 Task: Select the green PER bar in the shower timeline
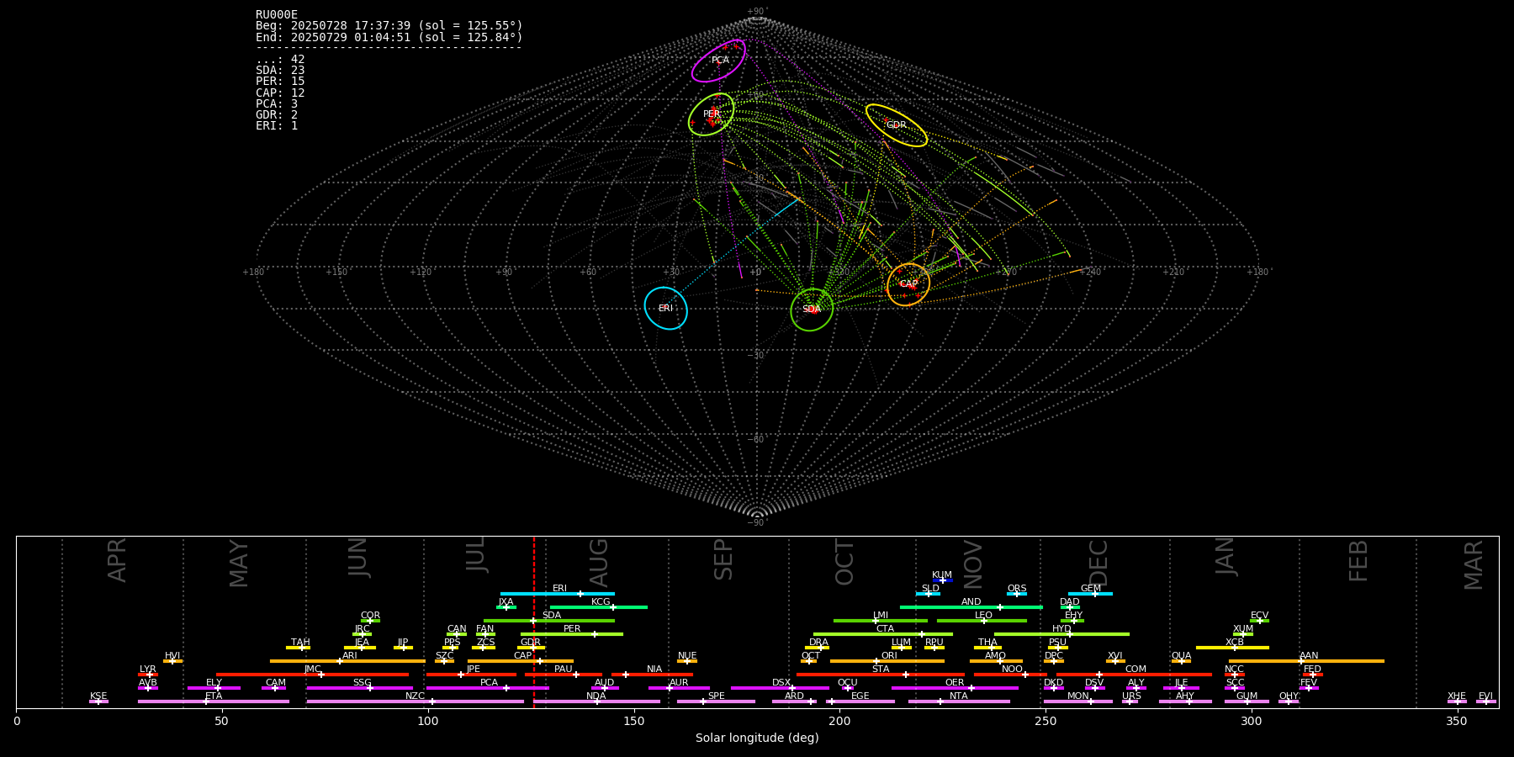(x=572, y=634)
